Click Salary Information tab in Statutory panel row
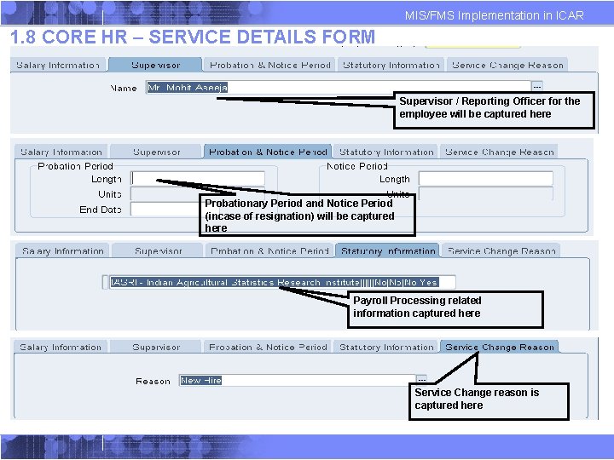The height and width of the screenshot is (460, 614). pyautogui.click(x=63, y=250)
